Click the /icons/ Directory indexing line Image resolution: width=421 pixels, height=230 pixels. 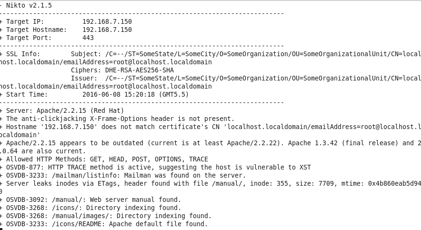[90, 208]
